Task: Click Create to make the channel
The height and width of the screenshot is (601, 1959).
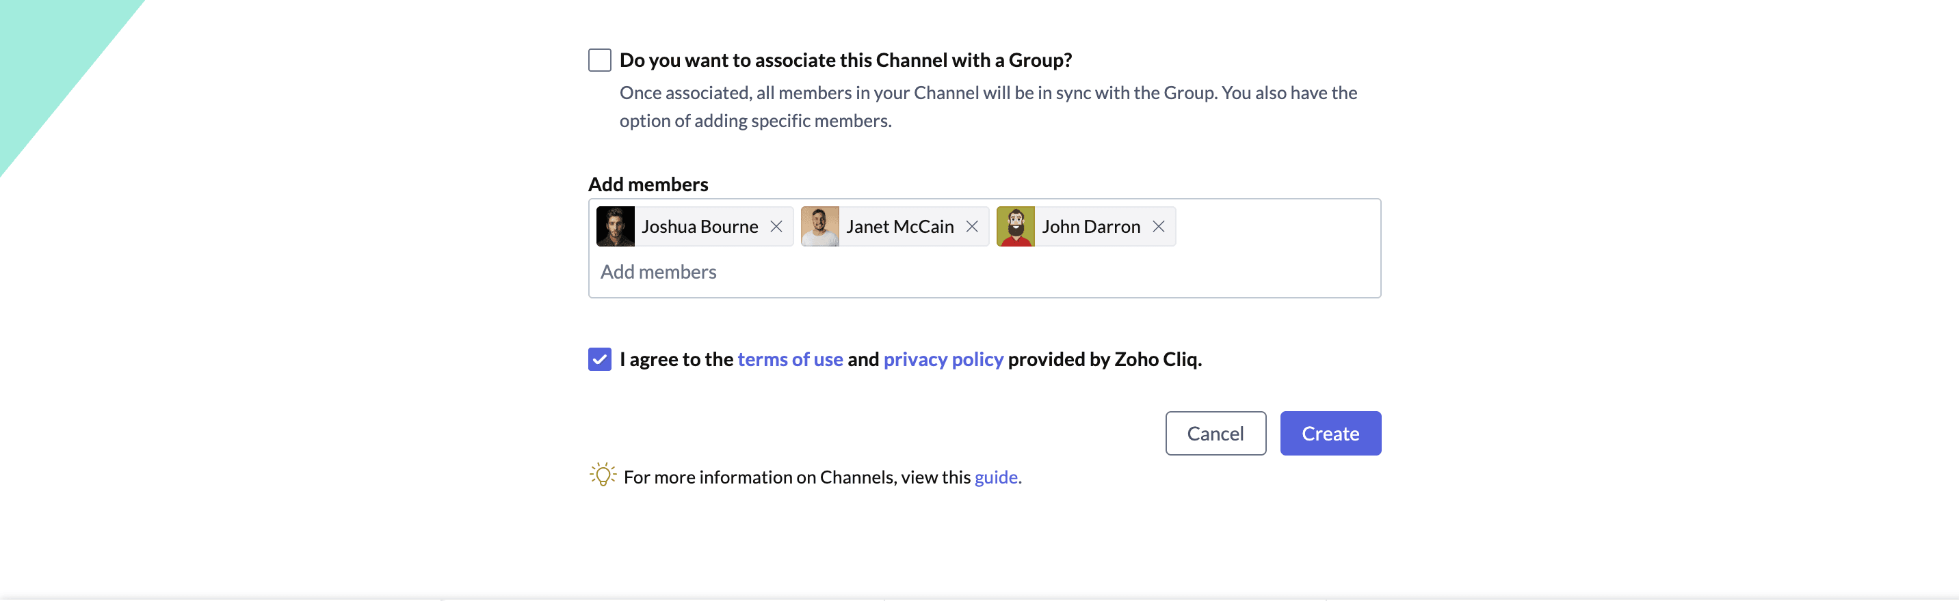Action: tap(1330, 433)
